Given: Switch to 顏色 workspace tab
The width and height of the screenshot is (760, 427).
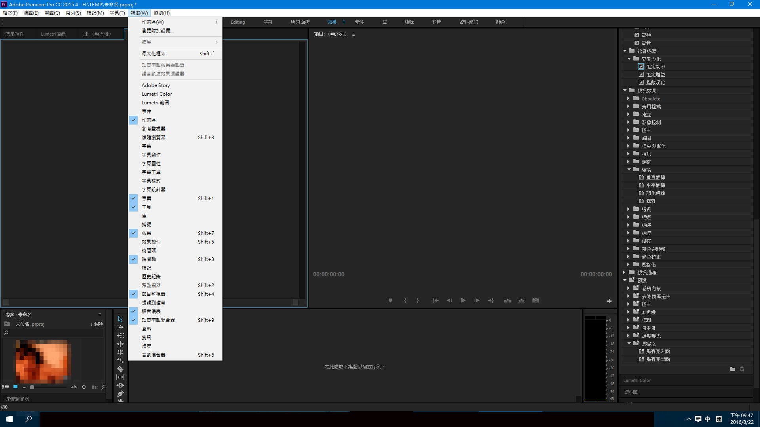Looking at the screenshot, I should pyautogui.click(x=500, y=22).
